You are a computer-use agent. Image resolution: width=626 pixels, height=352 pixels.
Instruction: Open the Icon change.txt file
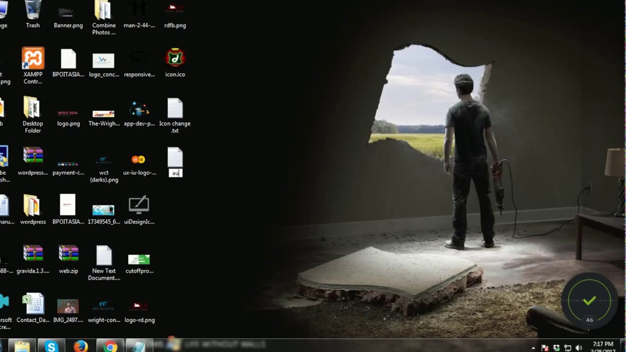click(x=175, y=109)
